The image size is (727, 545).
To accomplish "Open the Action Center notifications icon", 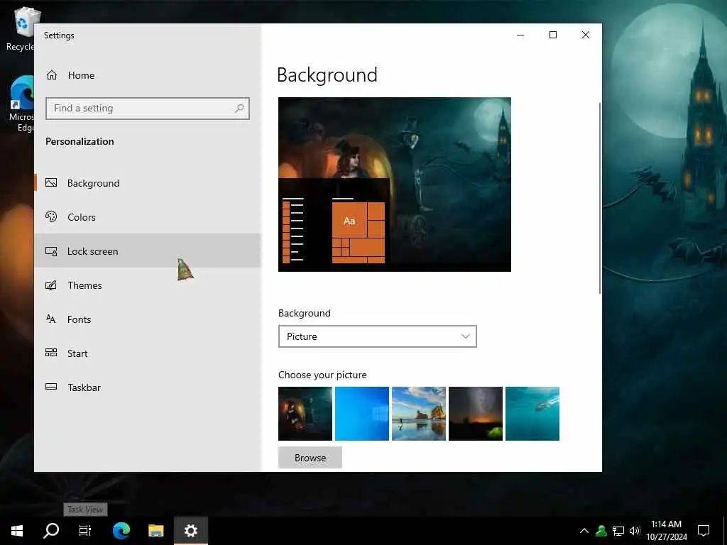I will (x=704, y=531).
